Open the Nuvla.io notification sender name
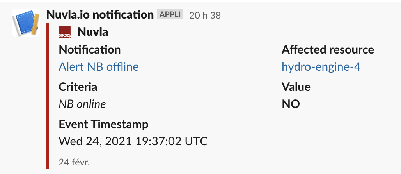Viewport: 401px width, 174px height. [100, 15]
